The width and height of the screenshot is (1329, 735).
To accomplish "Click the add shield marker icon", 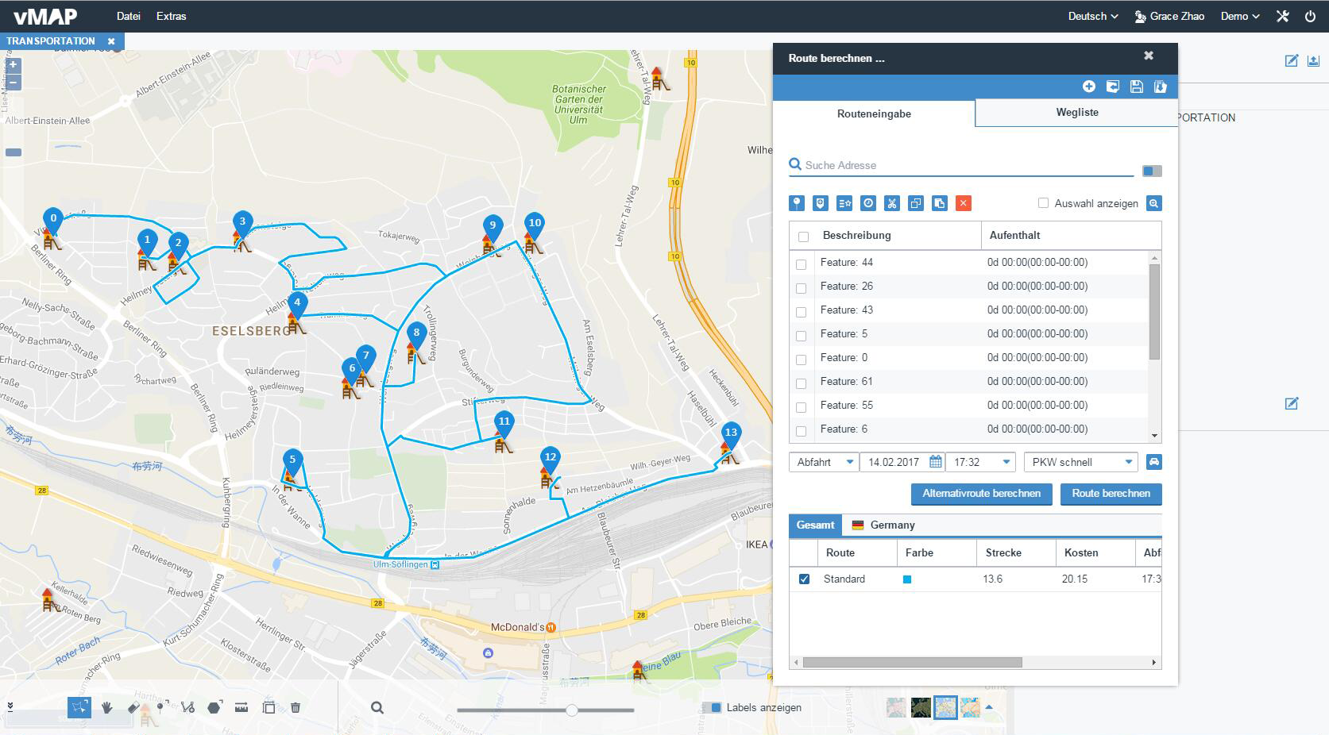I will click(x=821, y=203).
